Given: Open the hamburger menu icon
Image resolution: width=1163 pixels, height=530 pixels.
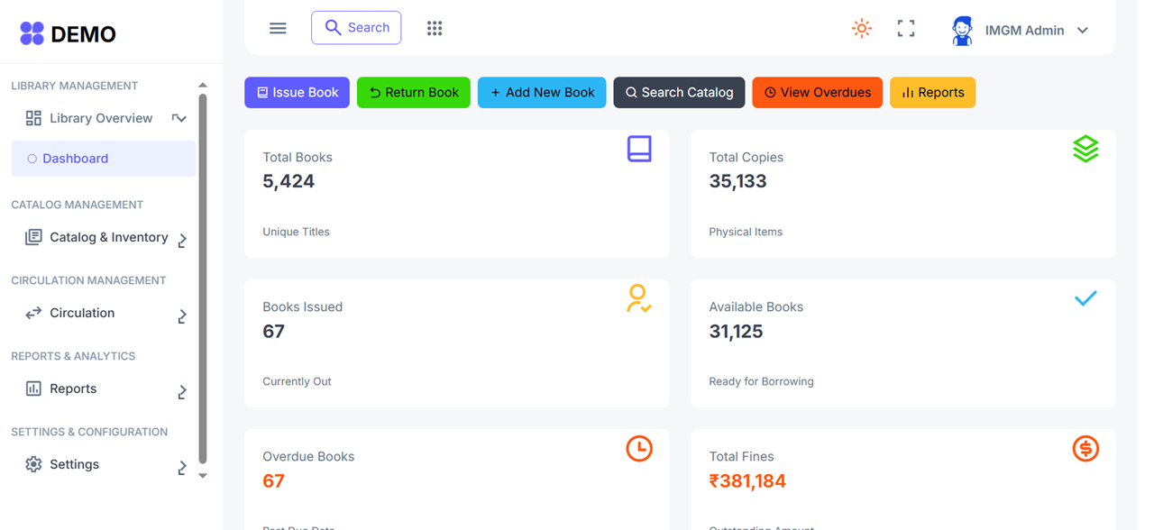Looking at the screenshot, I should pyautogui.click(x=278, y=27).
